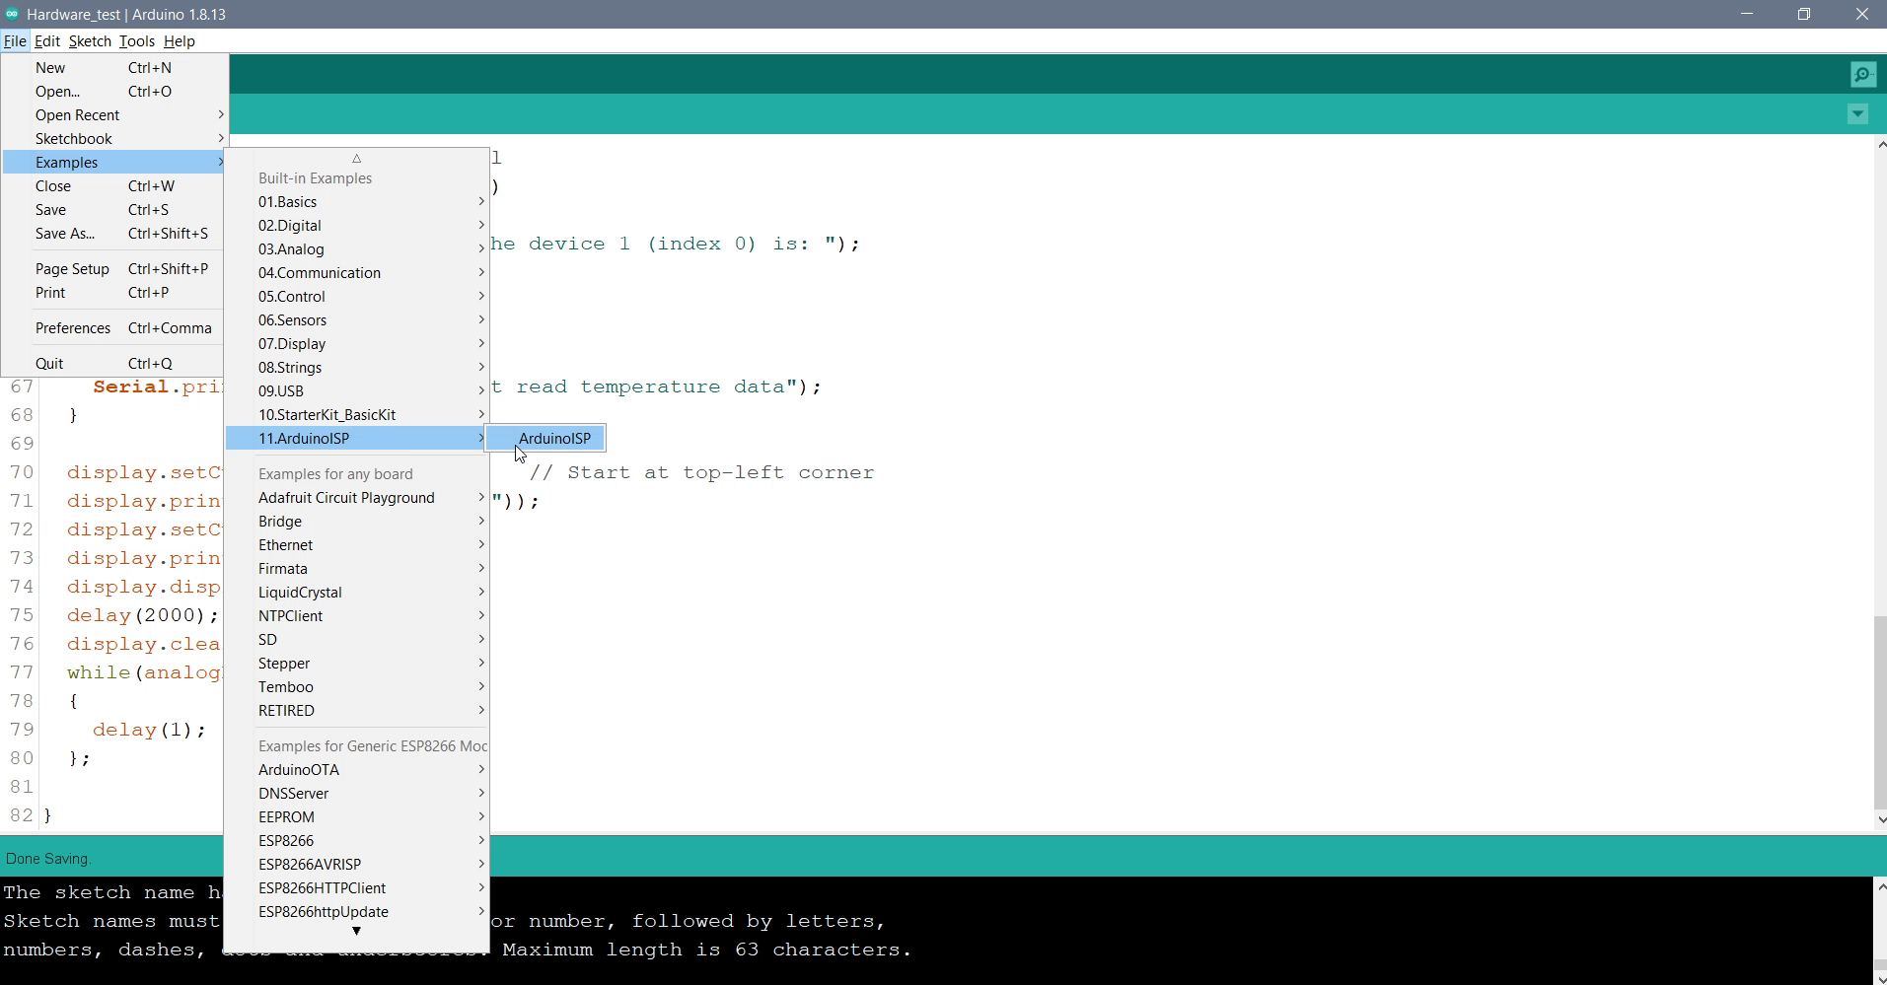Close the Arduino window
Viewport: 1887px width, 985px height.
coord(1861,14)
